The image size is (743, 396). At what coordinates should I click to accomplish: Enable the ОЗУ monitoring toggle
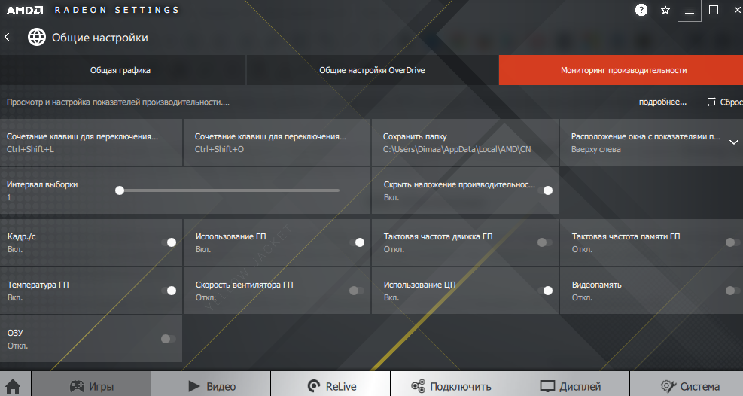pyautogui.click(x=169, y=339)
